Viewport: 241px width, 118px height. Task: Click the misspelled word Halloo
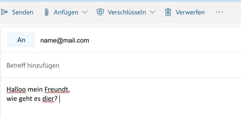(x=16, y=89)
